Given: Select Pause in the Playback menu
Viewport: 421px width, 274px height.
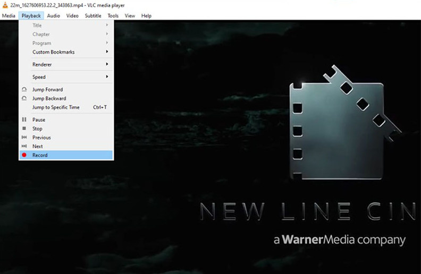Looking at the screenshot, I should (66, 119).
